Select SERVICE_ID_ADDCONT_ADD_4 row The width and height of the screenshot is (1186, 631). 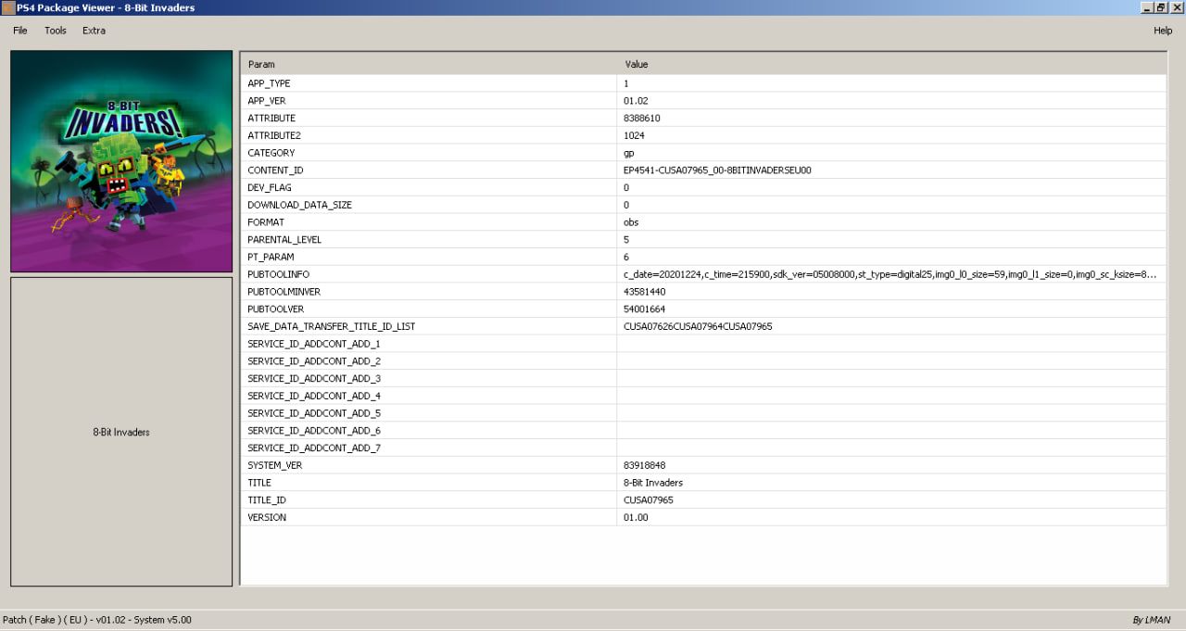[x=703, y=397]
